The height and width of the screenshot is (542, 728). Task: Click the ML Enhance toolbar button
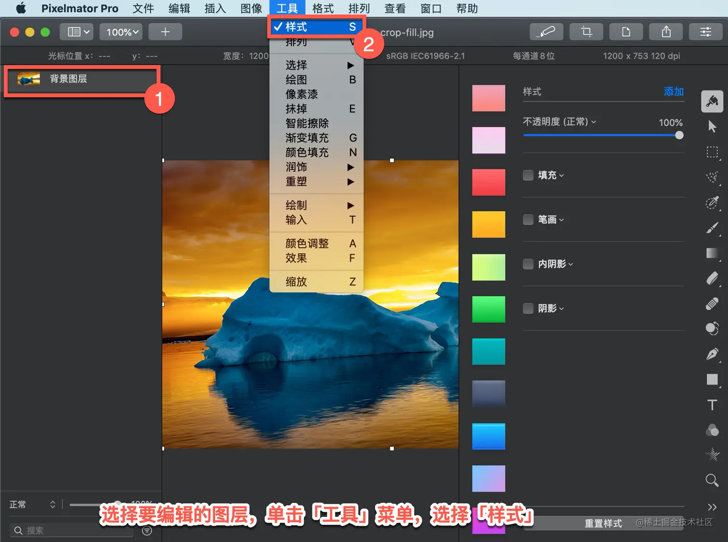coord(546,32)
